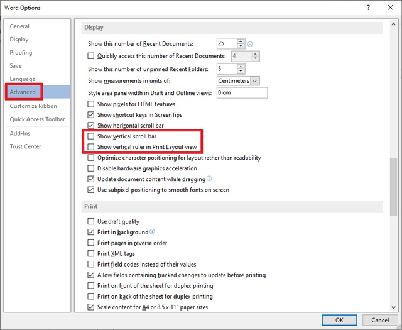Increase the Recent Documents count spinner

point(241,41)
